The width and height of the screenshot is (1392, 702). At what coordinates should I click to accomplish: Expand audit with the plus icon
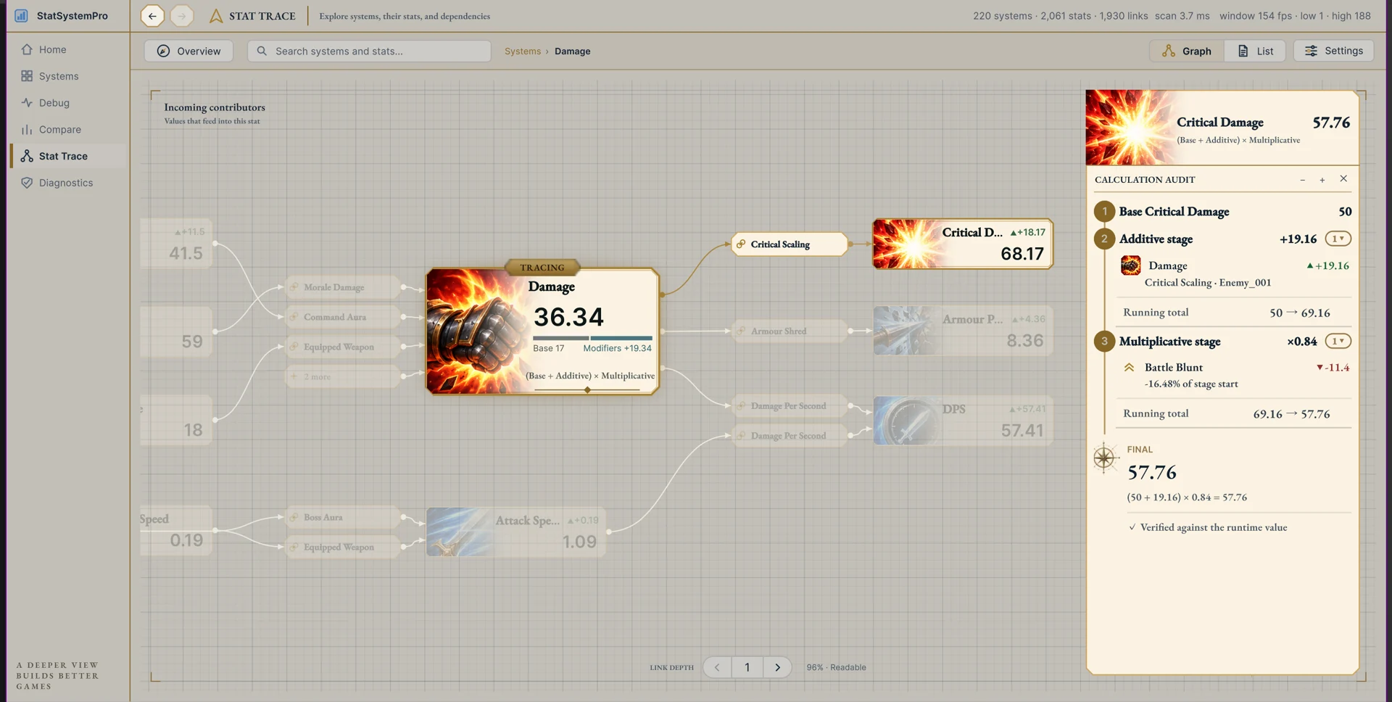(1322, 180)
